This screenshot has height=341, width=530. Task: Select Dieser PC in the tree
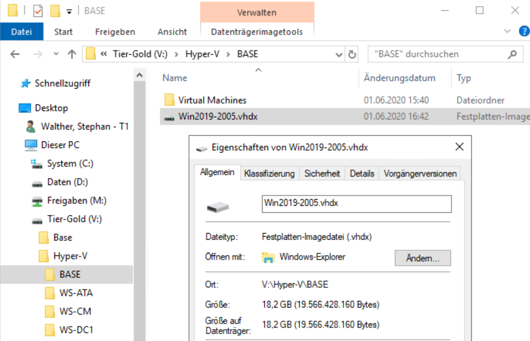(60, 145)
